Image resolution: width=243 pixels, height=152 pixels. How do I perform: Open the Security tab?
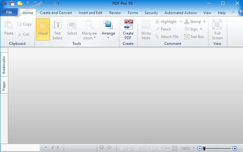click(x=151, y=13)
